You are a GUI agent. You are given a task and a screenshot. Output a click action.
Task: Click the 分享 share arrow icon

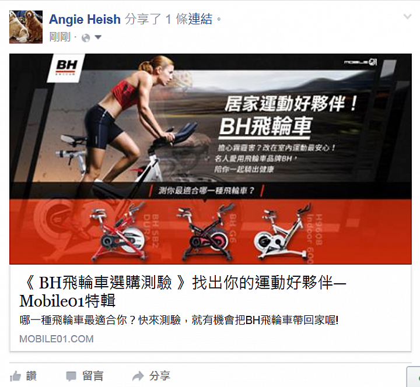(x=138, y=377)
